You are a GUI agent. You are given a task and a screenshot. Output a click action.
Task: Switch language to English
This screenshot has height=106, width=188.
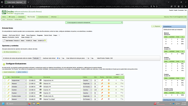[176, 10]
